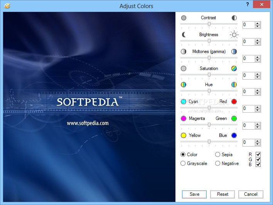This screenshot has height=205, width=273.
Task: Click the Contrast value input field
Action: click(249, 25)
